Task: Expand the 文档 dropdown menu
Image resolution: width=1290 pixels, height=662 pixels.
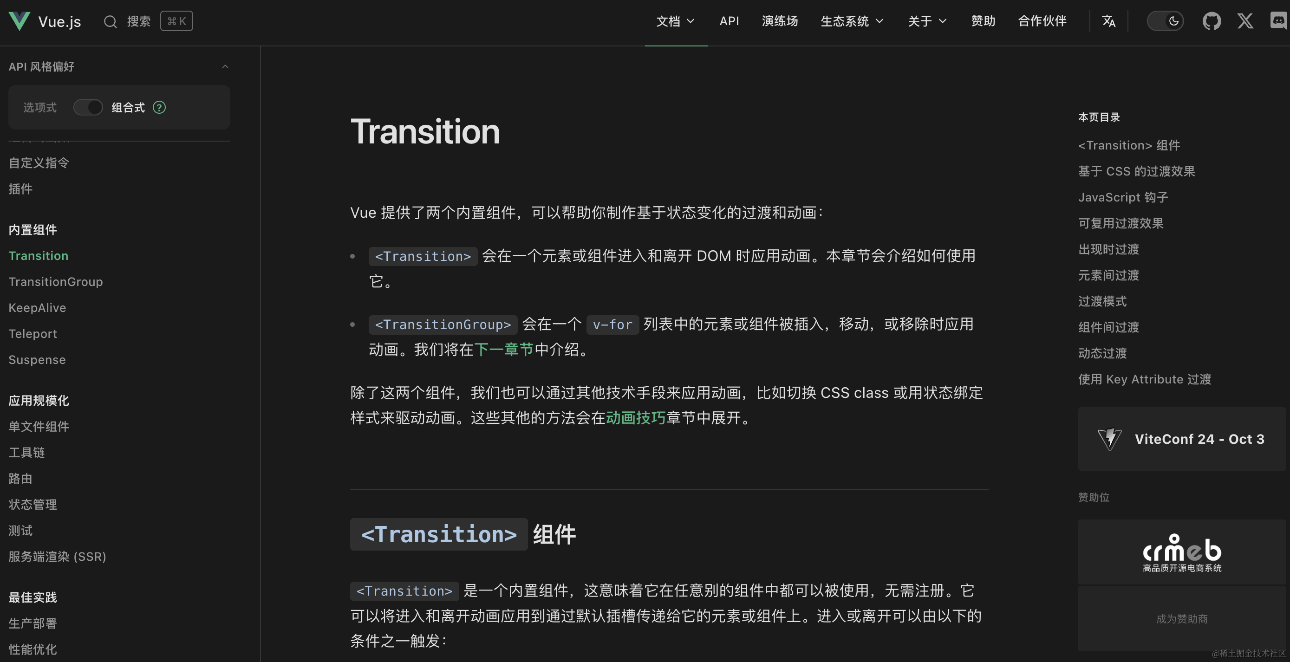Action: pos(675,21)
